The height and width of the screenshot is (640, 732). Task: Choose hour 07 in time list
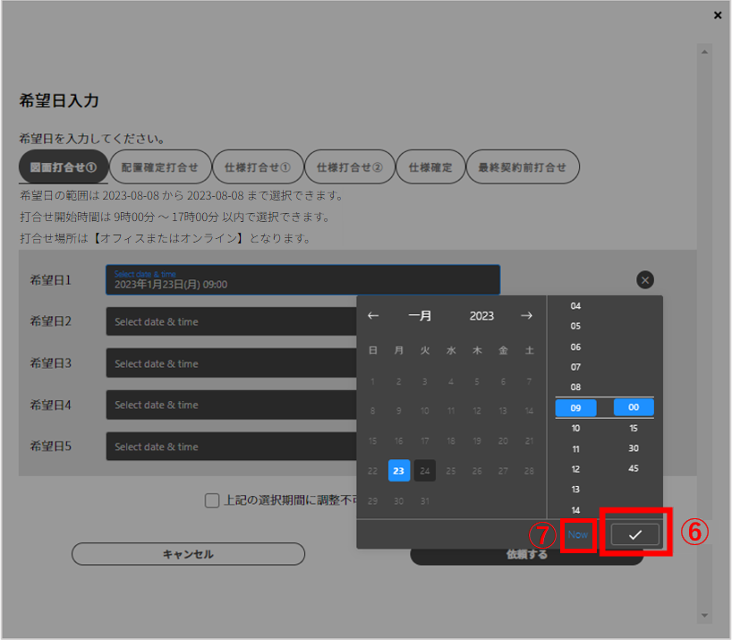(575, 367)
